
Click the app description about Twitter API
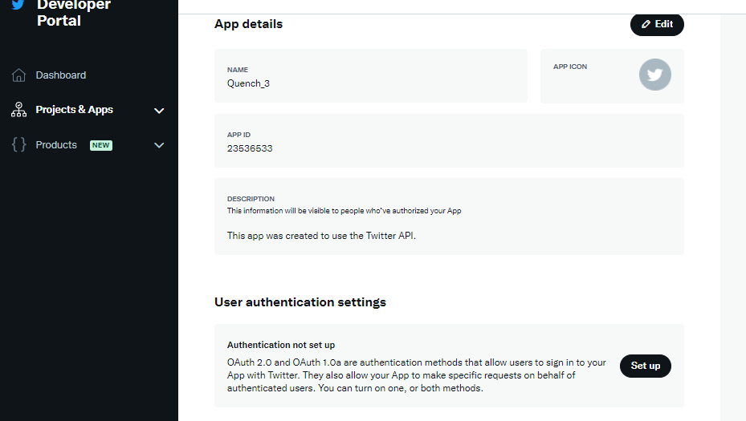click(321, 236)
